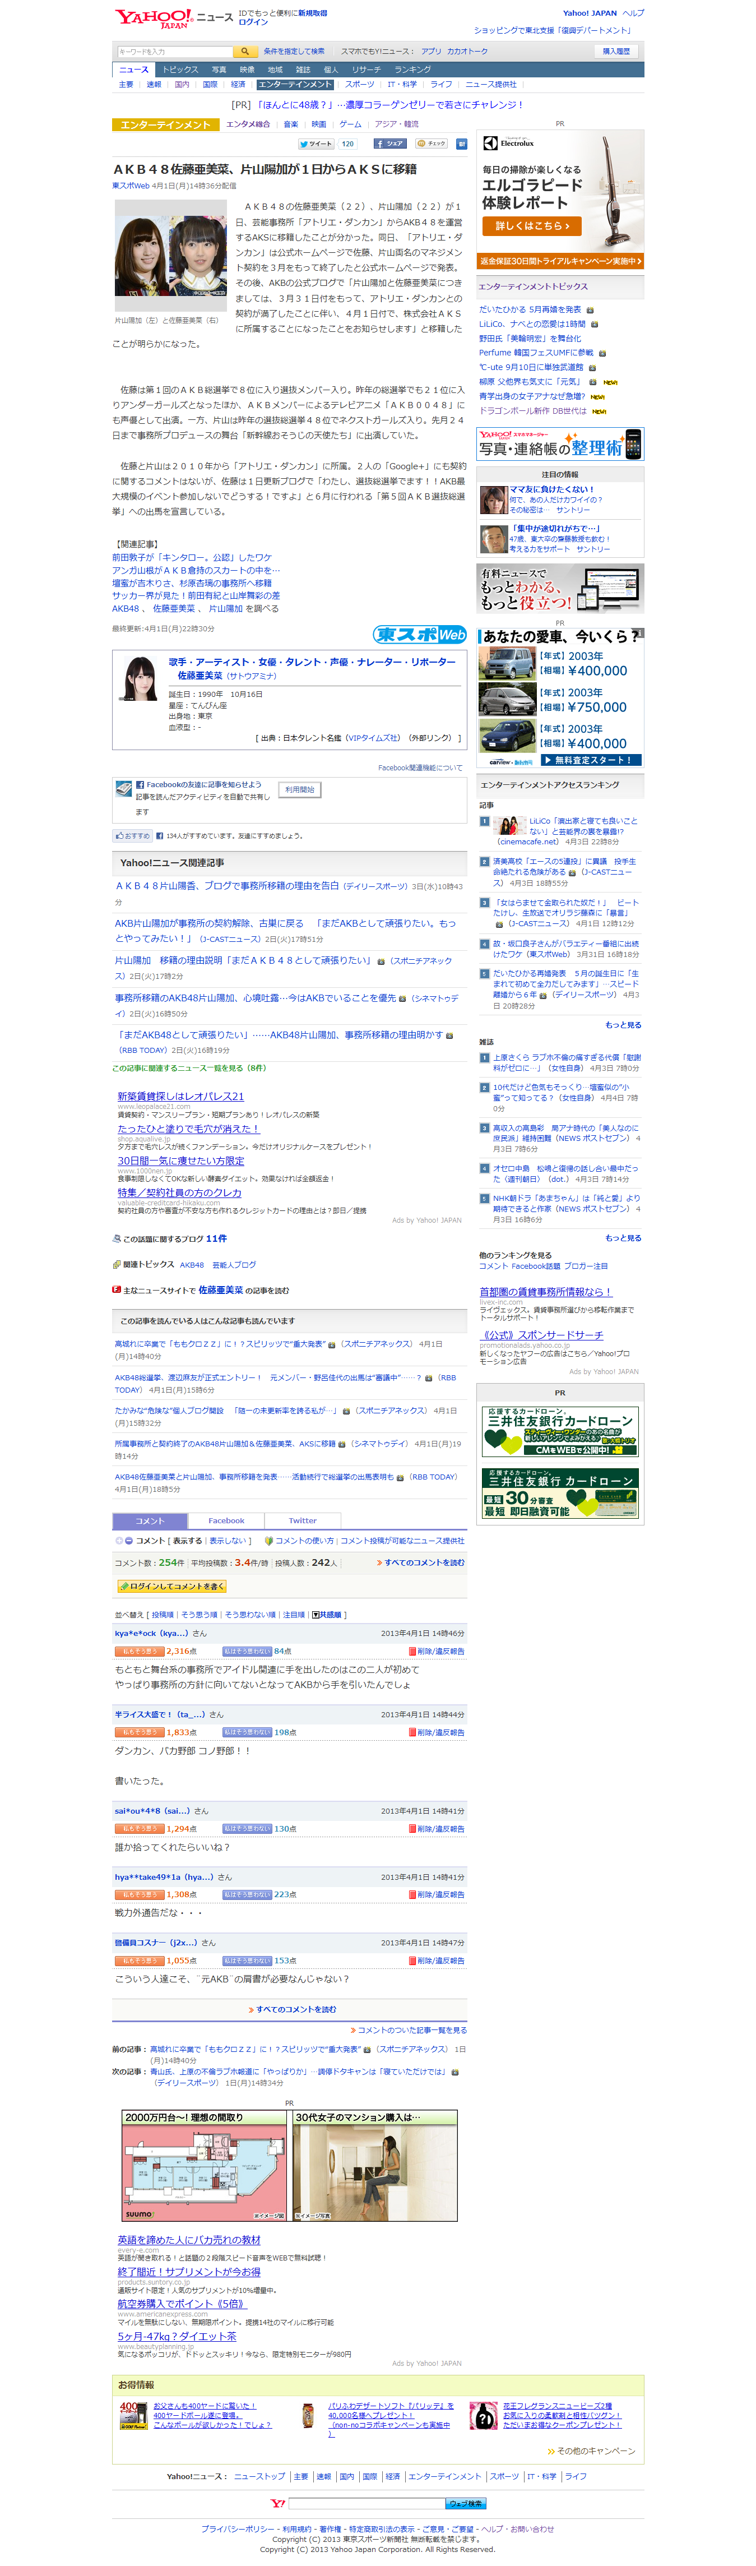Select the 写真 tab
The width and height of the screenshot is (756, 2566).
219,70
